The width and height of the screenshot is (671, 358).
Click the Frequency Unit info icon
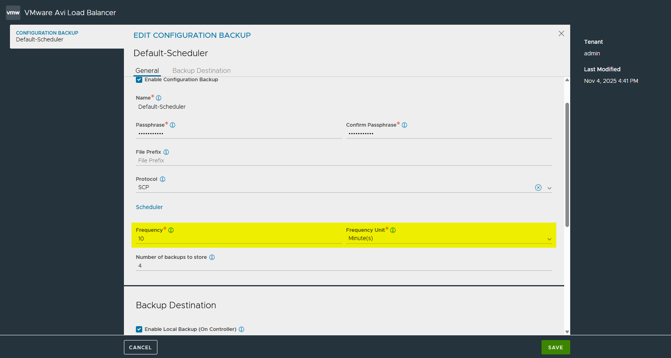[393, 230]
